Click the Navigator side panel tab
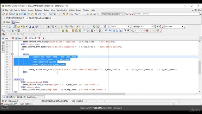The height and width of the screenshot is (114, 202). (x=3, y=47)
